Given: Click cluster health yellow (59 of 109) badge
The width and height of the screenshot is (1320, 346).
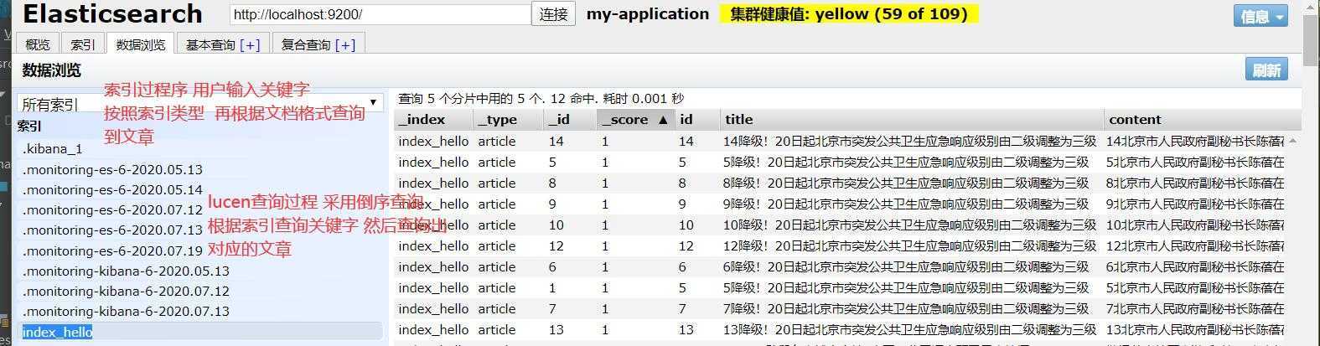Looking at the screenshot, I should point(849,14).
